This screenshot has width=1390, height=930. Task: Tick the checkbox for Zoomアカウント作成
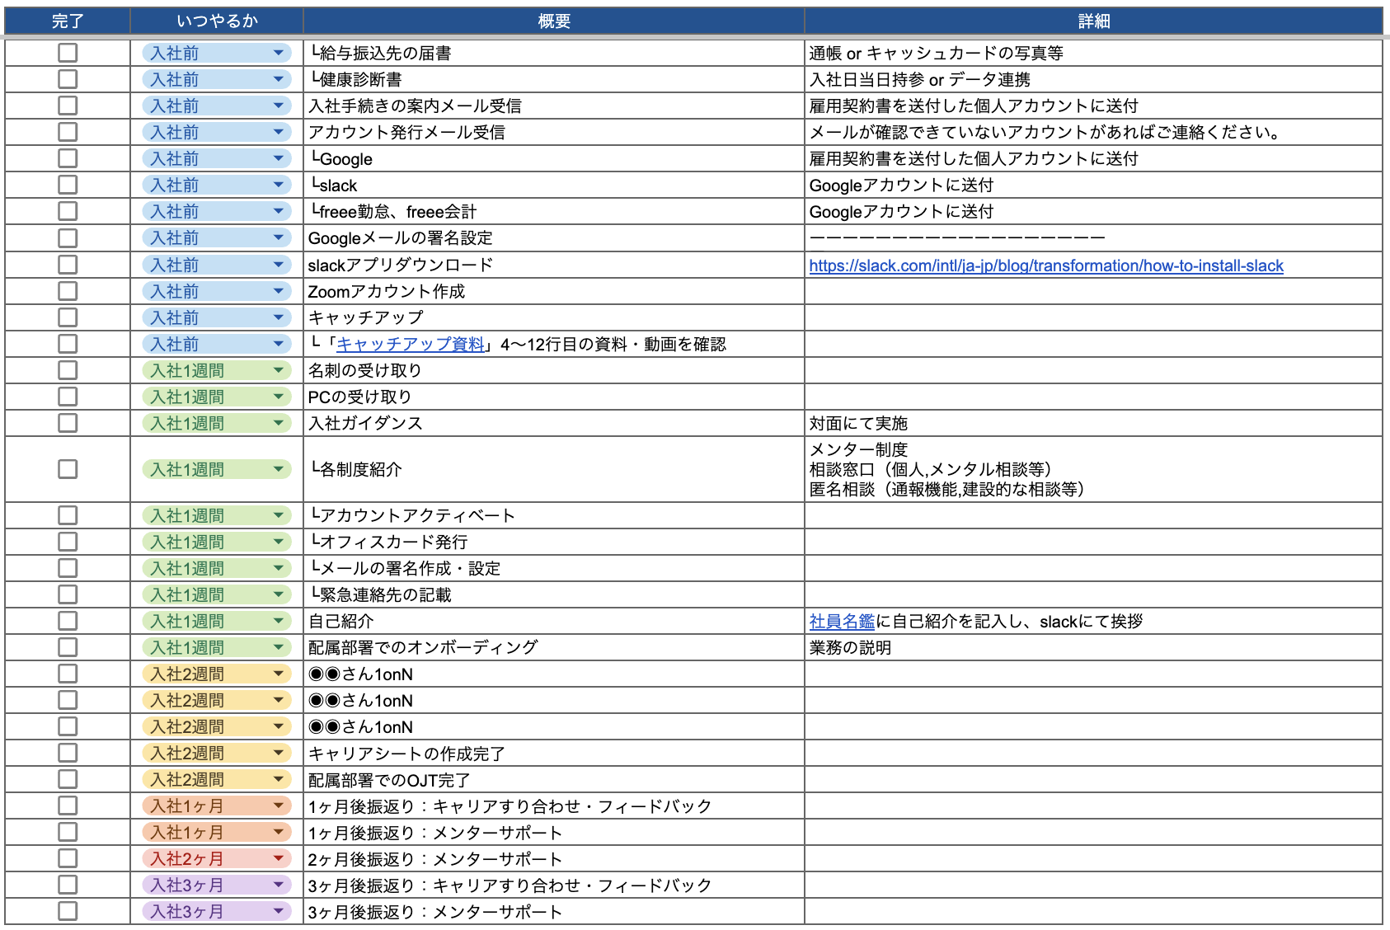[x=68, y=291]
